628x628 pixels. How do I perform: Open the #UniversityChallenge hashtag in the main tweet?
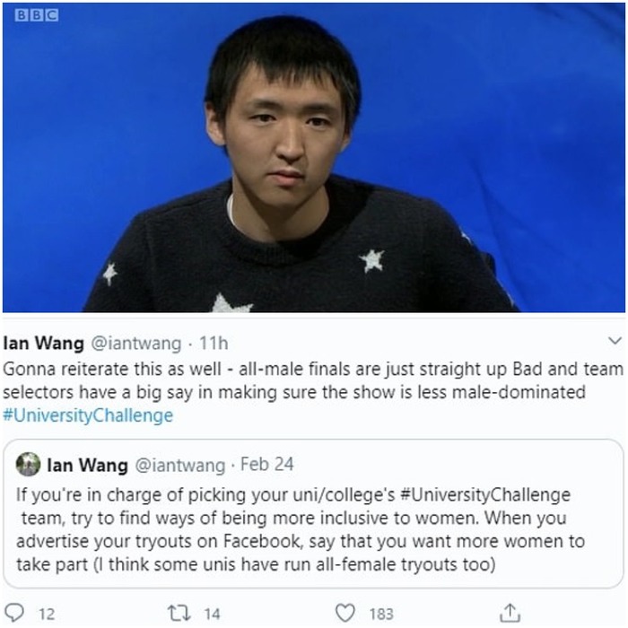(88, 415)
